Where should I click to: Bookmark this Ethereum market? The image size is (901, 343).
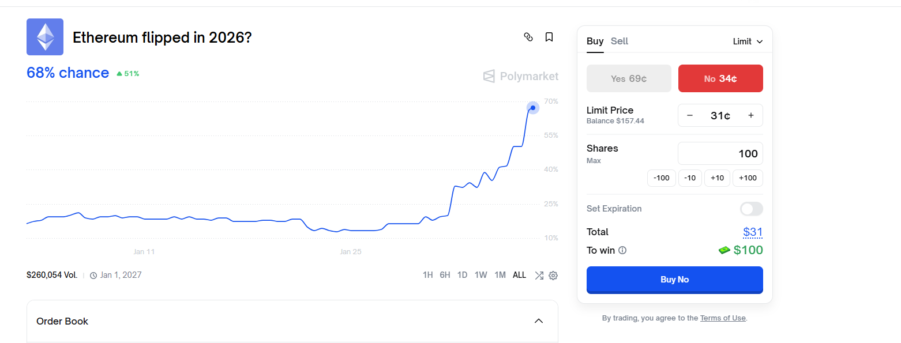[549, 37]
